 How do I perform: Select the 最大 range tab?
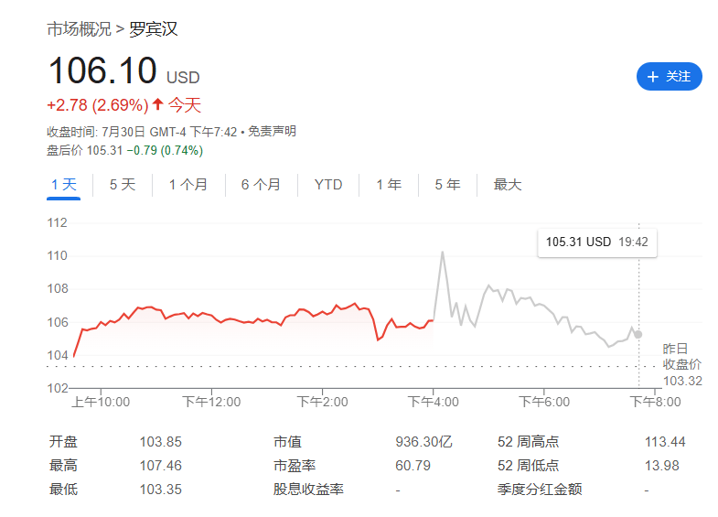click(508, 185)
